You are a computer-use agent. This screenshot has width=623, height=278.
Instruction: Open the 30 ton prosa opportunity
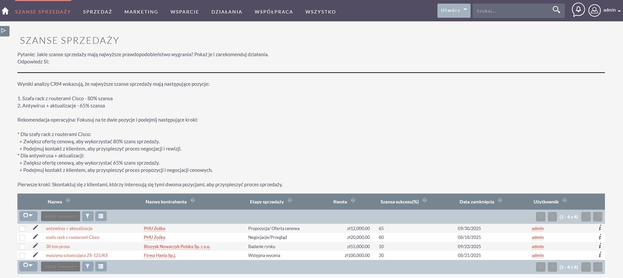[x=58, y=246]
